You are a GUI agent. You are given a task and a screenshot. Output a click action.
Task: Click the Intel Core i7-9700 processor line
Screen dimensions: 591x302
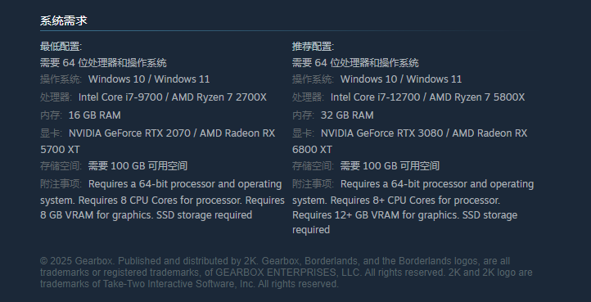point(172,97)
